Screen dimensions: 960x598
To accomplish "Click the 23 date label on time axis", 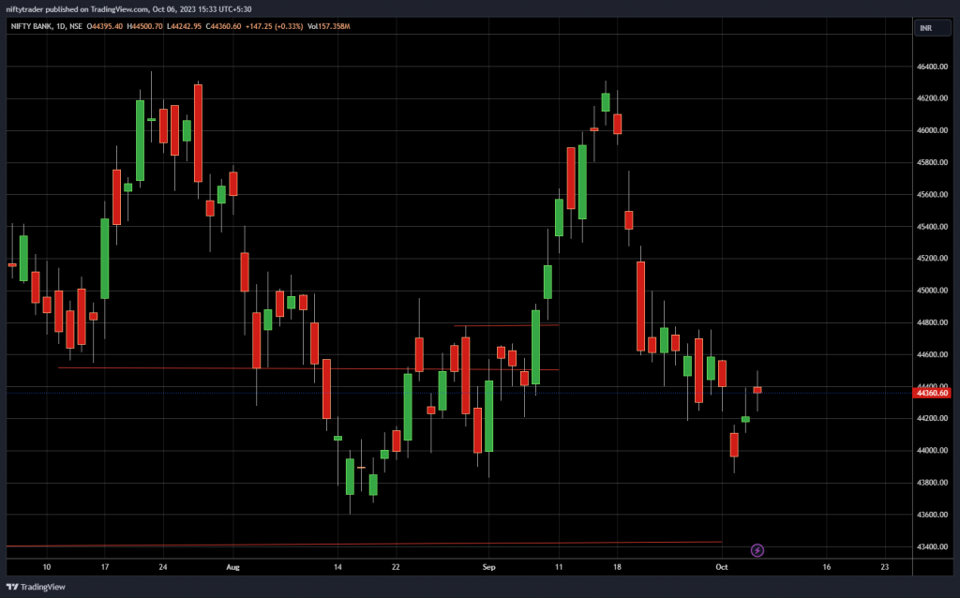I will pyautogui.click(x=885, y=567).
